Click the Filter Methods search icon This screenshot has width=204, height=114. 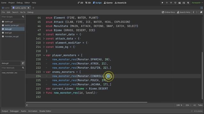tap(23, 68)
